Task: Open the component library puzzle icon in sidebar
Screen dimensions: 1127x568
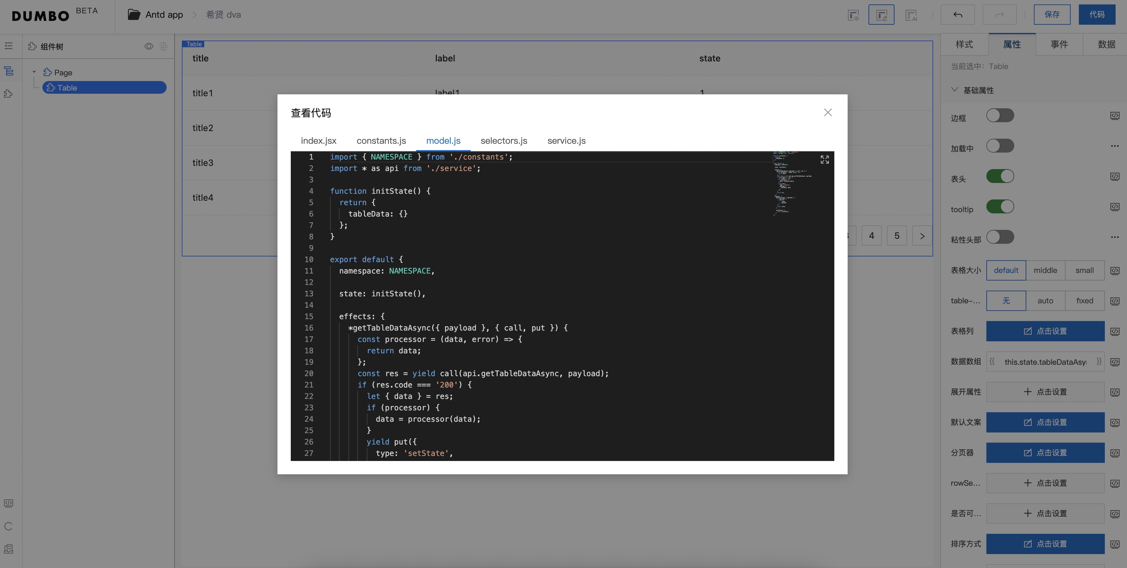Action: (8, 94)
